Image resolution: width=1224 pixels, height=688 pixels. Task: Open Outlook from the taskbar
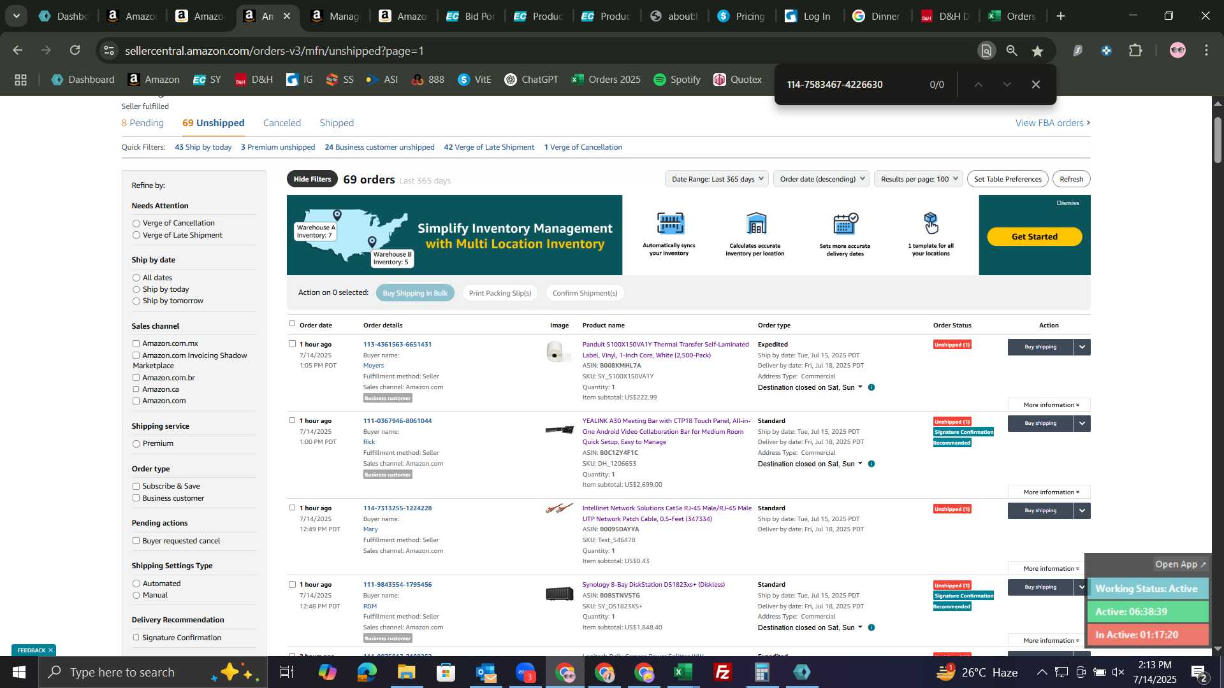point(485,672)
